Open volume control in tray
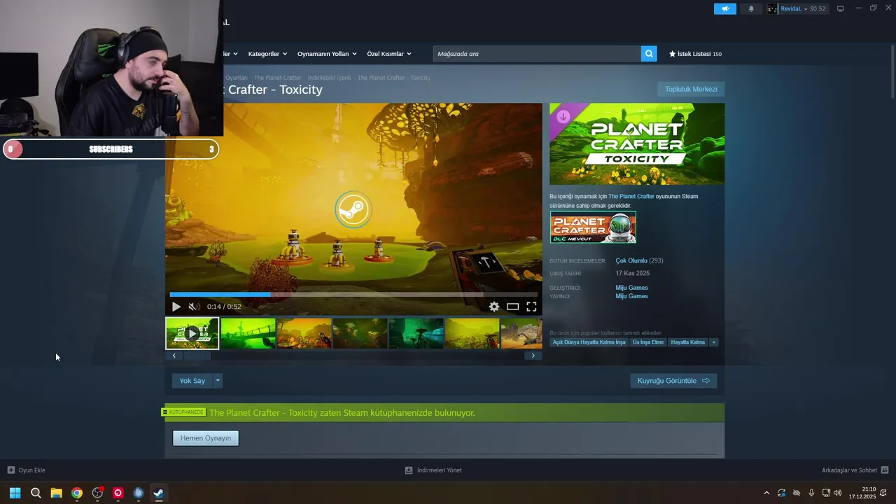Image resolution: width=896 pixels, height=504 pixels. point(838,493)
